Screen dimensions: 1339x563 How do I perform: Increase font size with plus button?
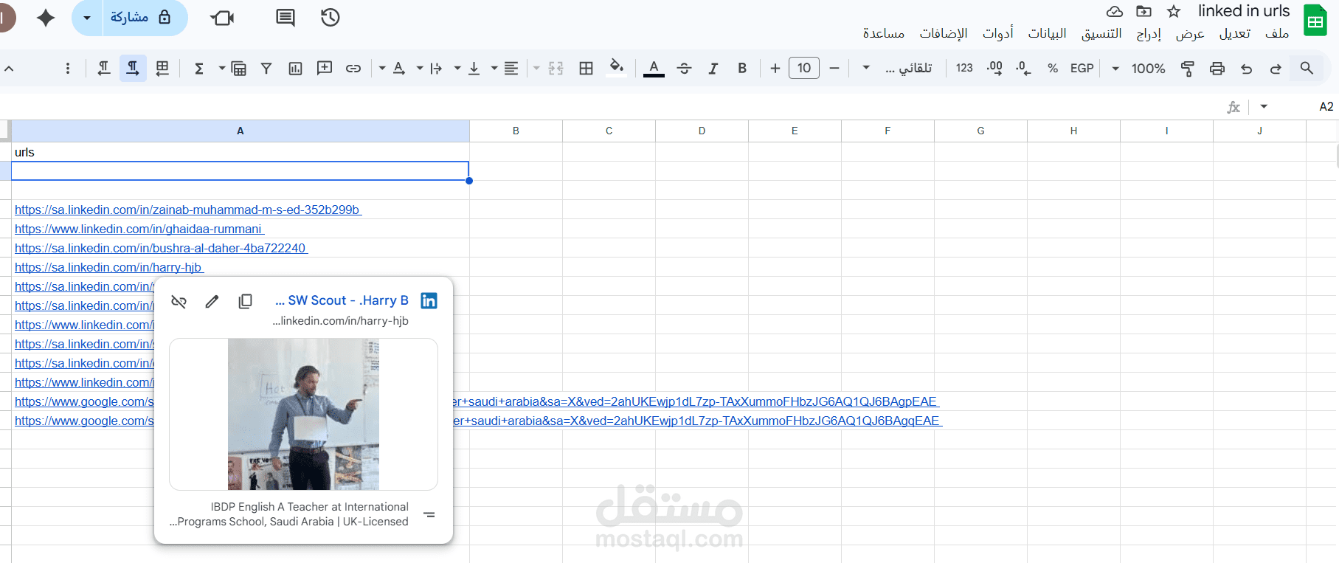[x=775, y=69]
